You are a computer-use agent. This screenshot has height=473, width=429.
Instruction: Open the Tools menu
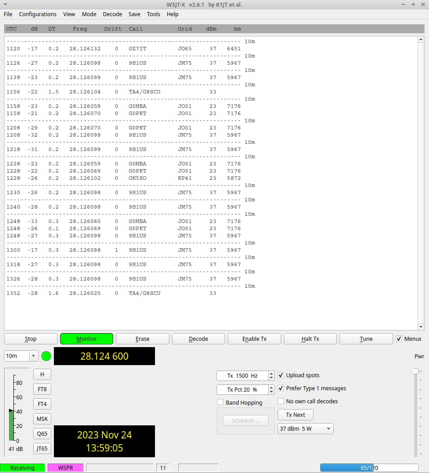[x=154, y=14]
